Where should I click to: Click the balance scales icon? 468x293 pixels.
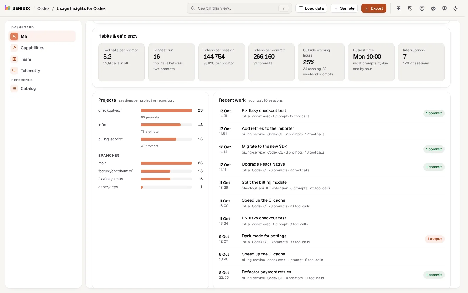coord(433,8)
